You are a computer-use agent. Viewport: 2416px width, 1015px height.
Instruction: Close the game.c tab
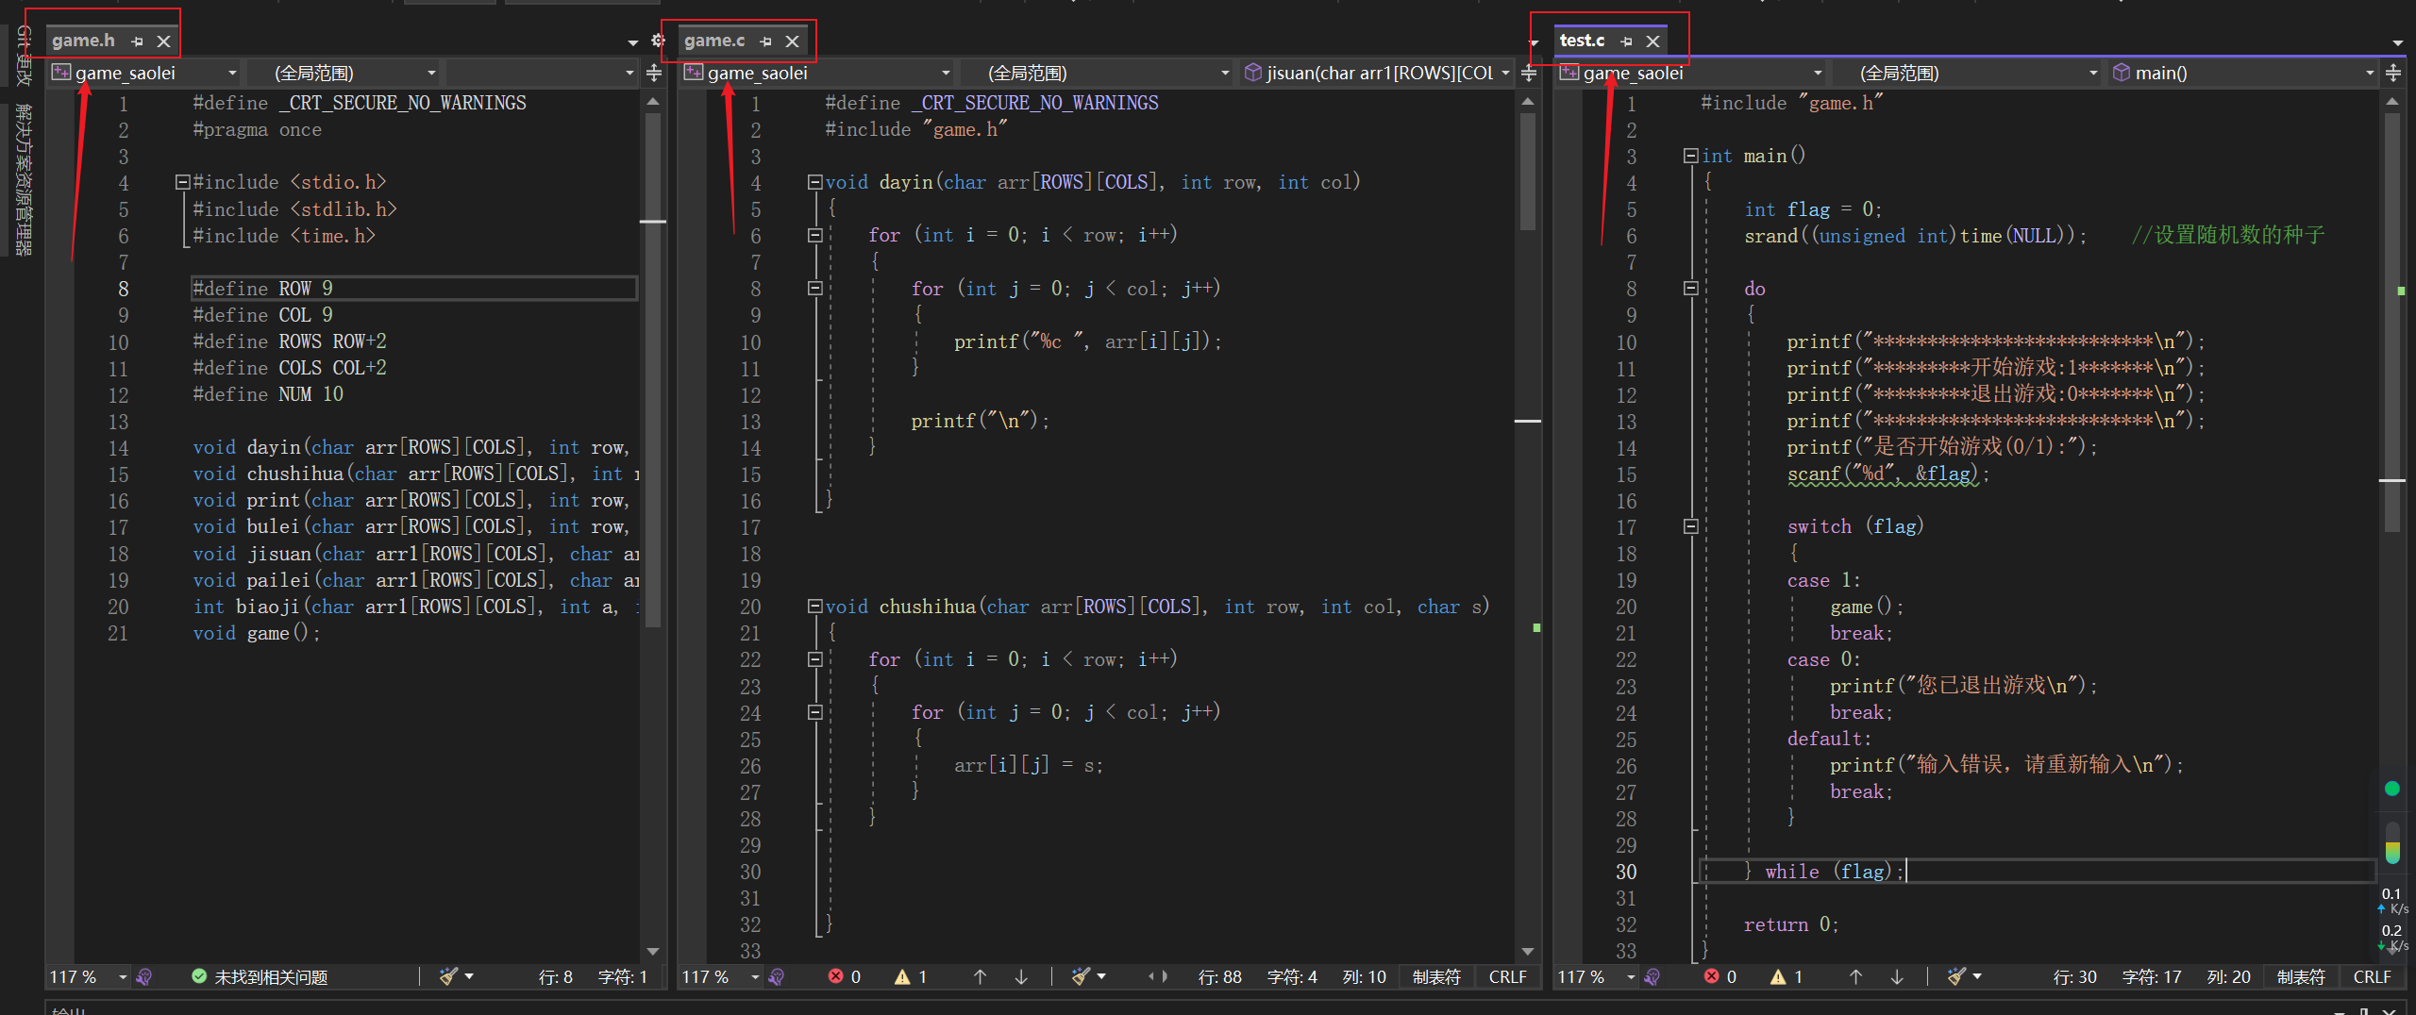click(x=793, y=42)
